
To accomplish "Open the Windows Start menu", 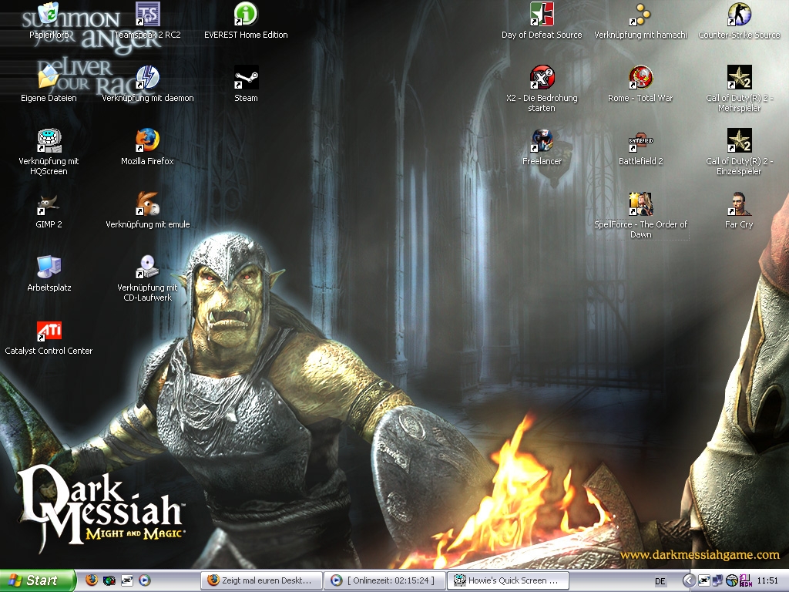I will click(x=37, y=580).
